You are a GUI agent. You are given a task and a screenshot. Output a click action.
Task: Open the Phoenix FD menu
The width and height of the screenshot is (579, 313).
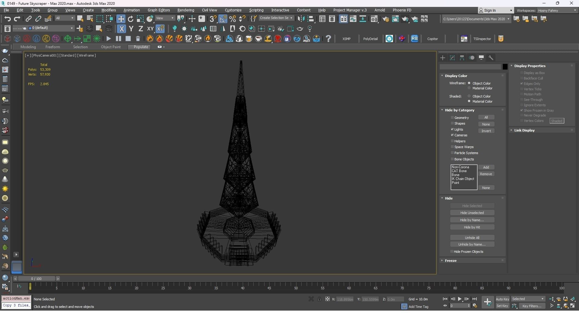click(x=402, y=10)
